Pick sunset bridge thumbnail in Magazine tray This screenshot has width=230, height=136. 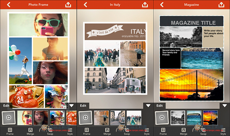[x=210, y=118]
